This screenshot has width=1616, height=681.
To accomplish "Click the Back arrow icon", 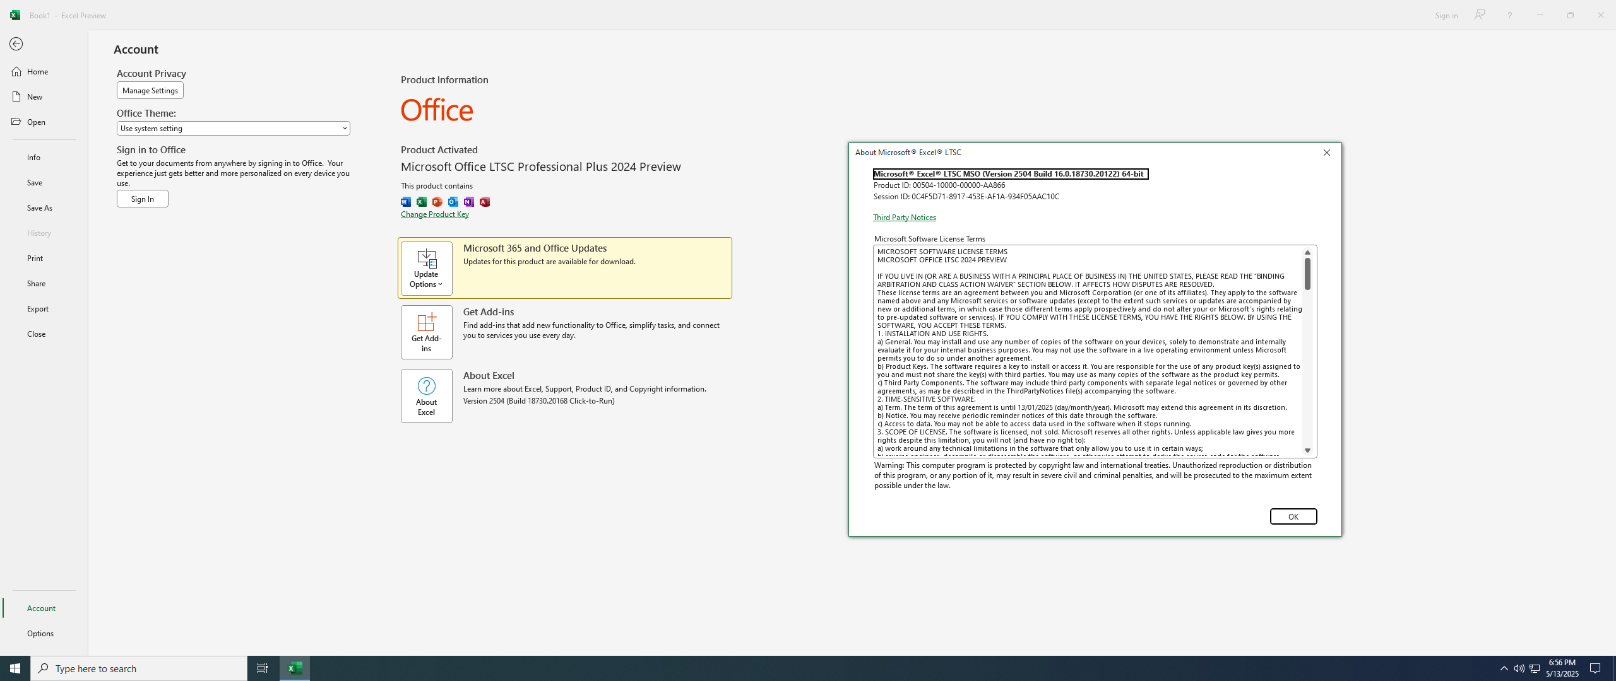I will point(16,44).
